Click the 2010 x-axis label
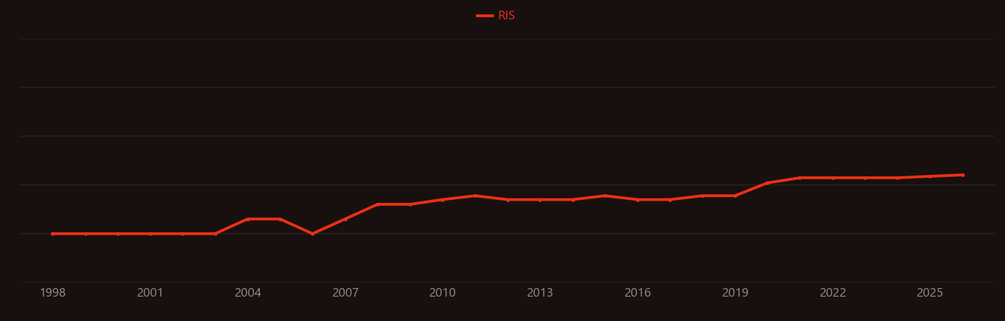The width and height of the screenshot is (1005, 321). pyautogui.click(x=442, y=293)
